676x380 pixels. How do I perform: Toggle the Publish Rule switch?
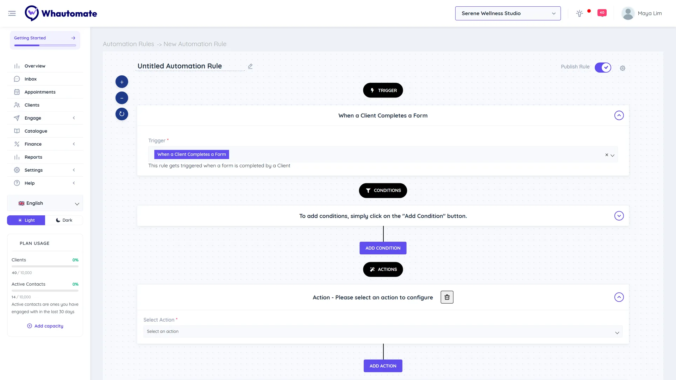(603, 68)
